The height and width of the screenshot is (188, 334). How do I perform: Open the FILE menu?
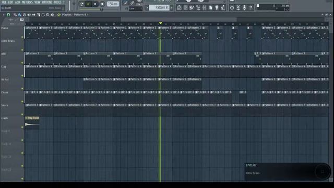(x=4, y=2)
